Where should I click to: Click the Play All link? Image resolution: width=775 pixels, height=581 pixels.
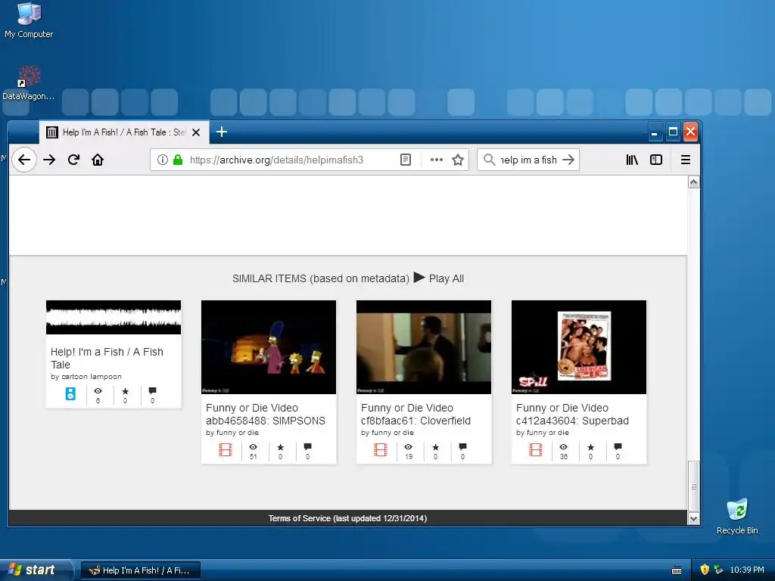click(x=447, y=278)
